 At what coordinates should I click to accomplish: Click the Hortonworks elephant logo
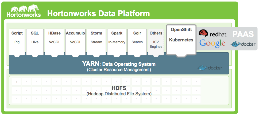pos(24,11)
